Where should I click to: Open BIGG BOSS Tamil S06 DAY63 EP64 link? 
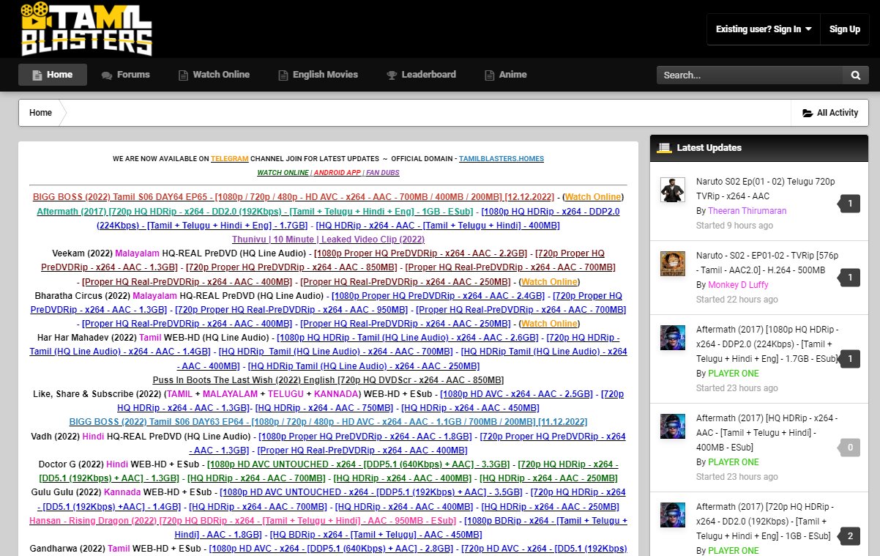point(328,422)
